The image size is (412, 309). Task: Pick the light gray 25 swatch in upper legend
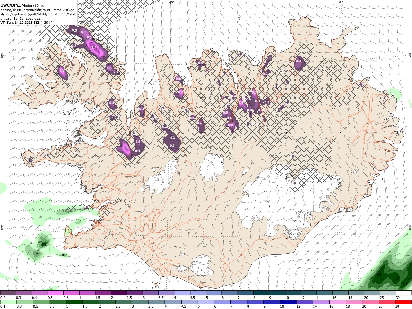pos(388,293)
